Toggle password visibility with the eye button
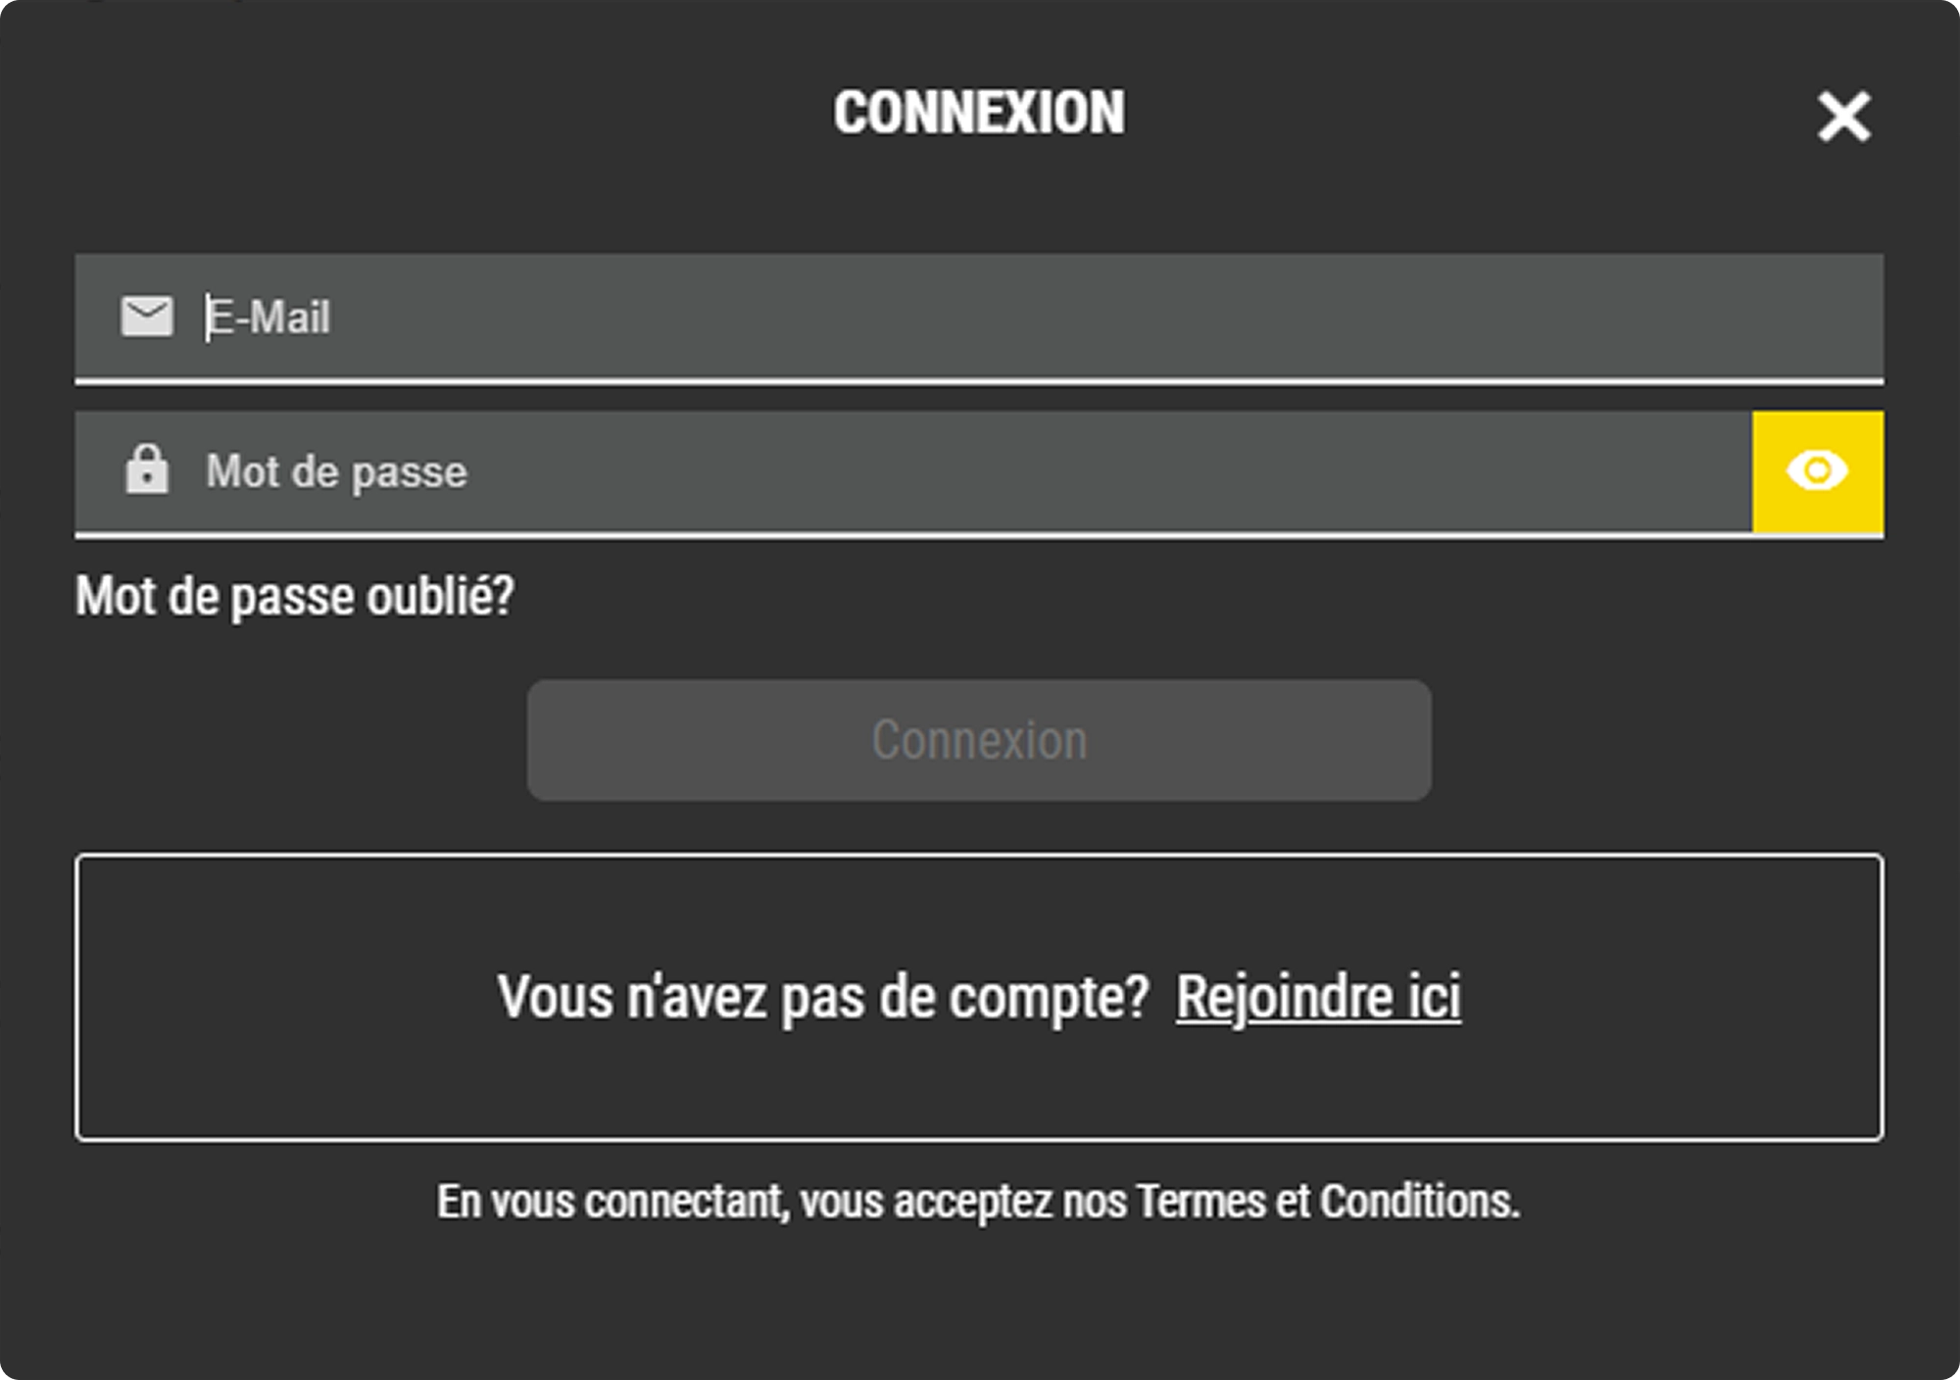The image size is (1960, 1380). pyautogui.click(x=1818, y=471)
